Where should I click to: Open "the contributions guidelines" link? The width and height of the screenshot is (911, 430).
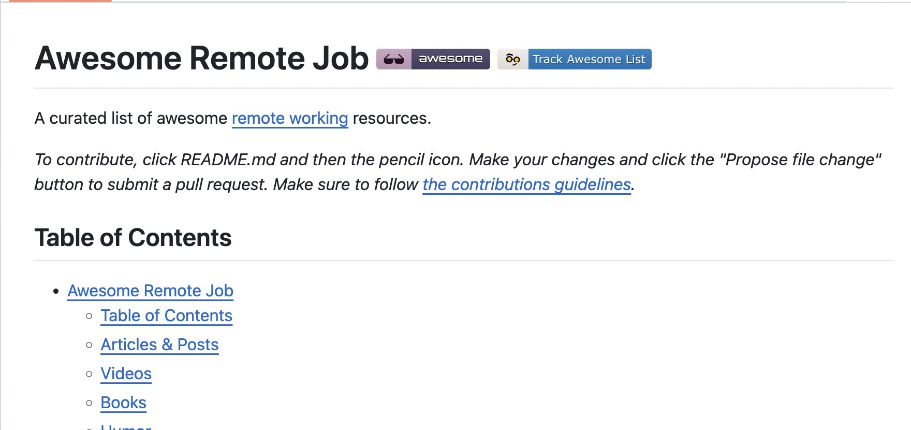tap(527, 184)
